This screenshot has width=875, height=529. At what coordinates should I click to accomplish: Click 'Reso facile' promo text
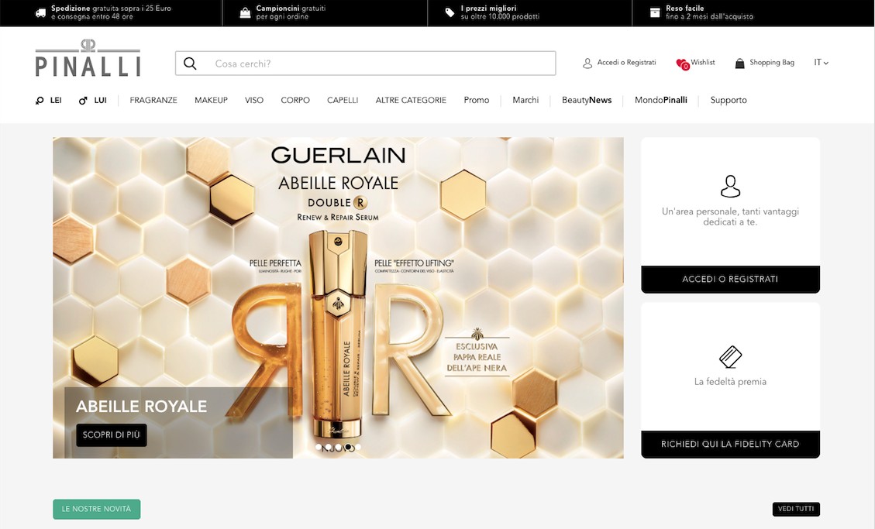click(x=684, y=9)
